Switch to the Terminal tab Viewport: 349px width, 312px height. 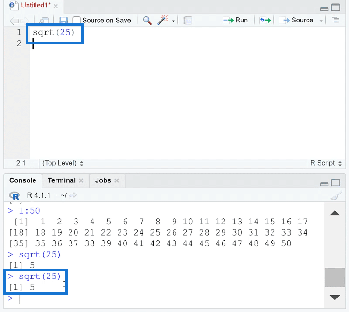62,180
